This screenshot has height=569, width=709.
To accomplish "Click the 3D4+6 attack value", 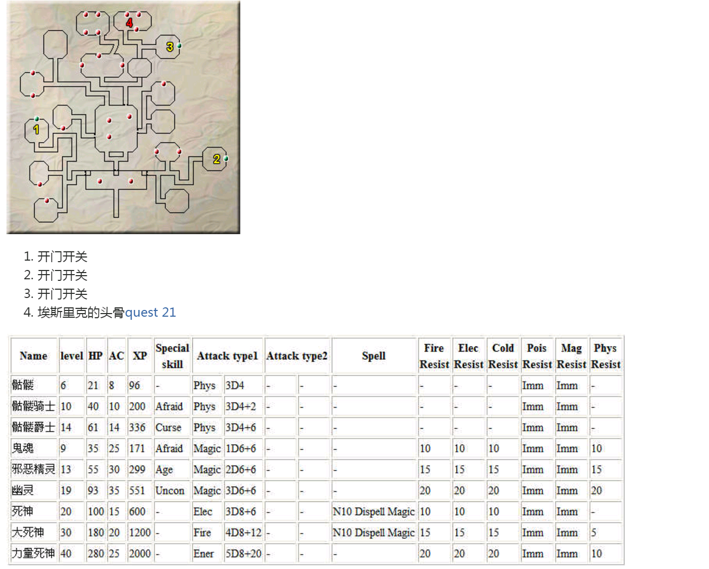I will (243, 427).
